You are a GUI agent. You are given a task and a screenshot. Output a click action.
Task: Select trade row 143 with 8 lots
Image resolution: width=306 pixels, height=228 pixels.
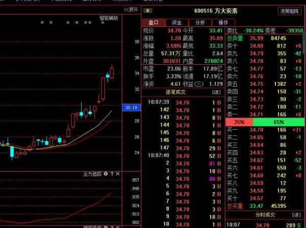[190, 117]
